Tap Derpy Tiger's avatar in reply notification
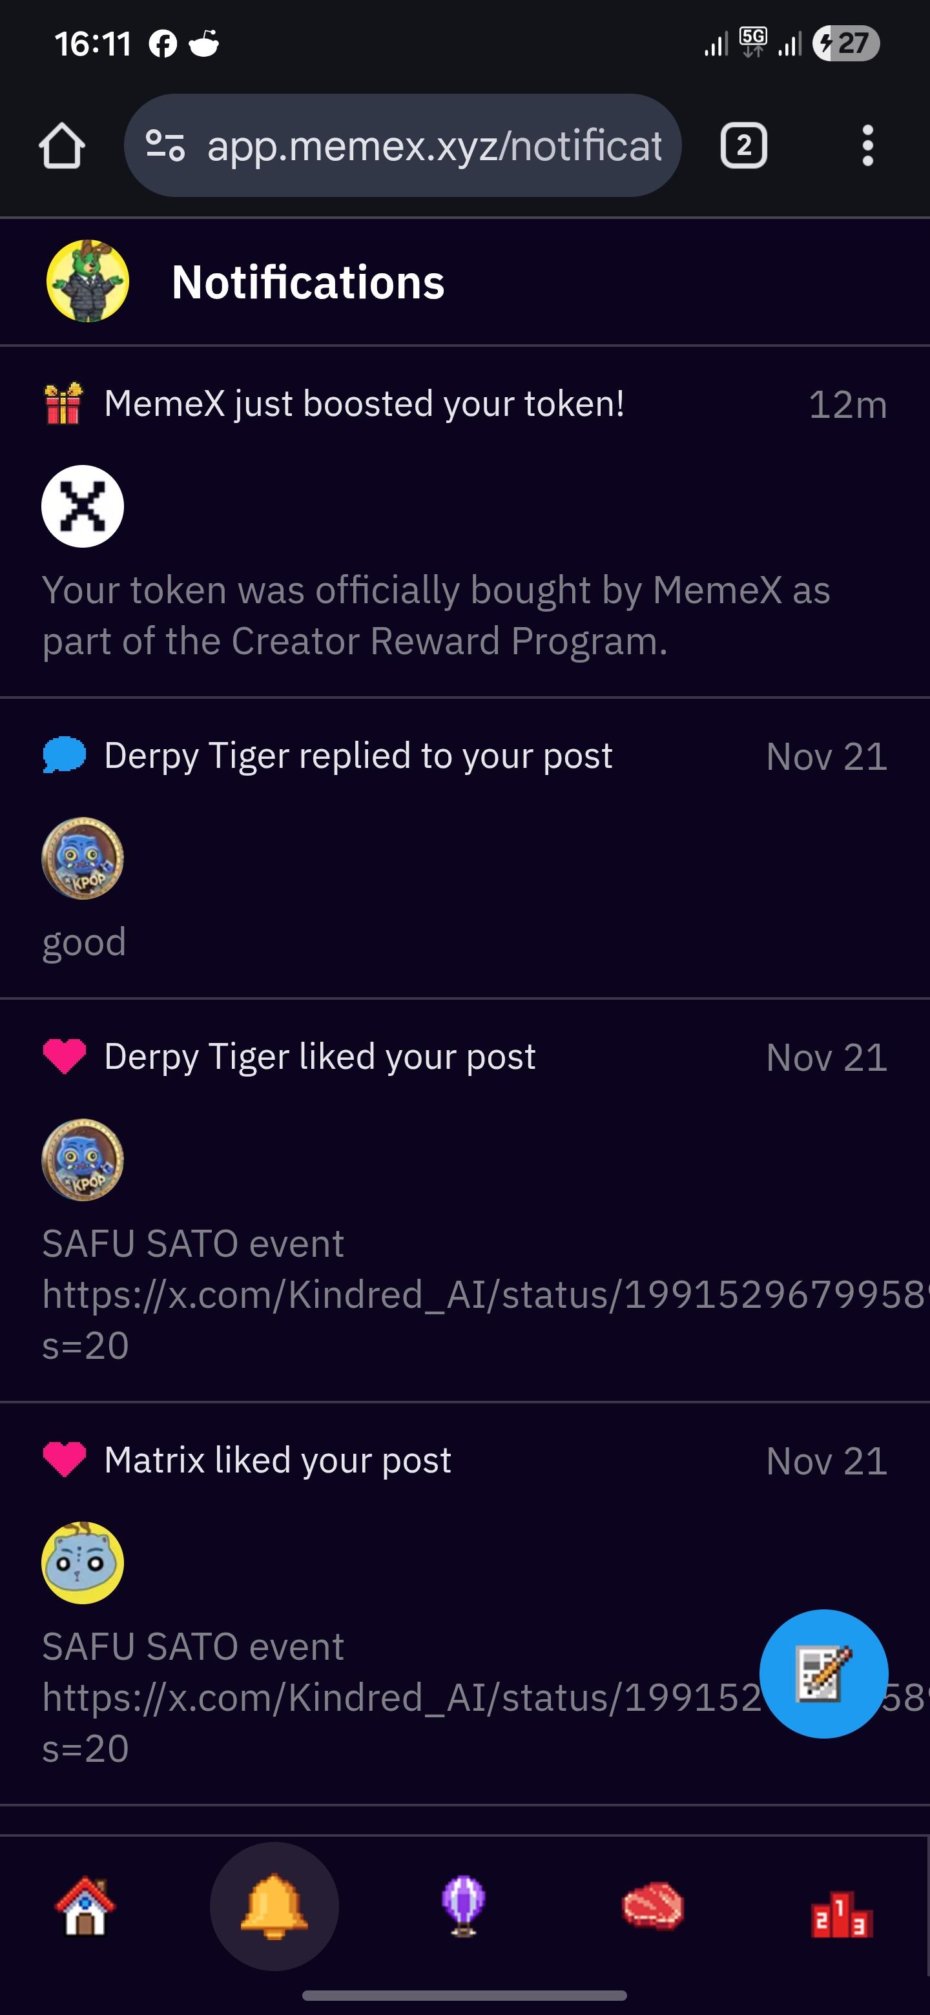Screen dimensions: 930x2015 click(83, 858)
